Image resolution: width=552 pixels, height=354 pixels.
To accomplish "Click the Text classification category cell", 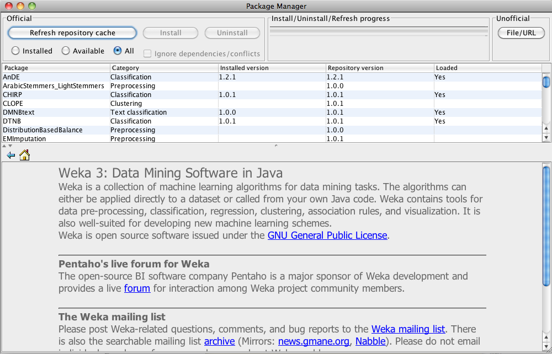I will point(164,112).
